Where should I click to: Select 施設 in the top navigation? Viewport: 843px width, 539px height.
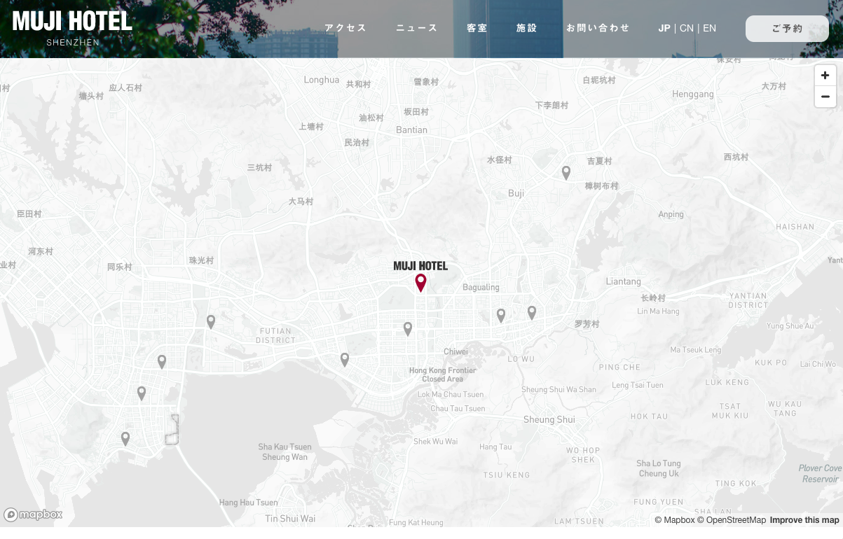527,28
